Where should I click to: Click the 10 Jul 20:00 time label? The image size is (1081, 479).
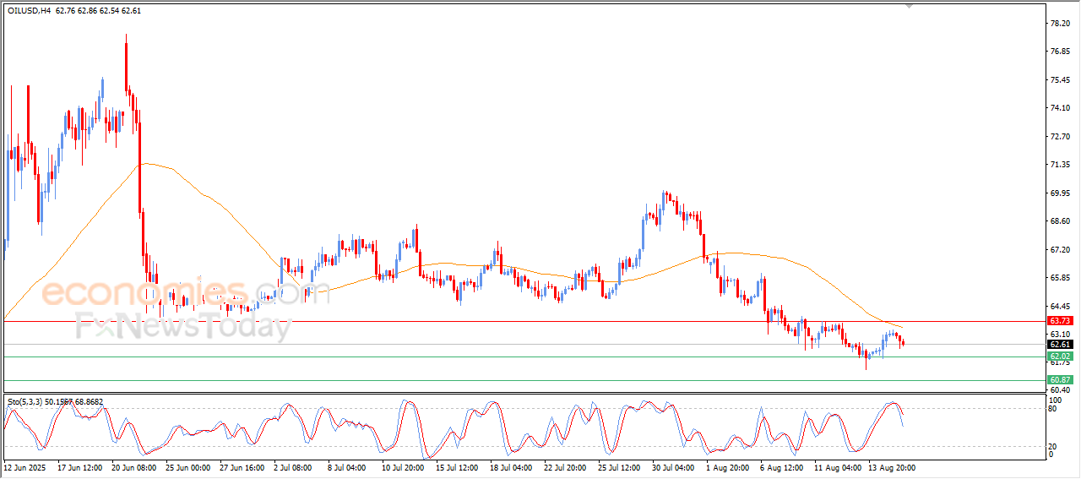coord(404,466)
